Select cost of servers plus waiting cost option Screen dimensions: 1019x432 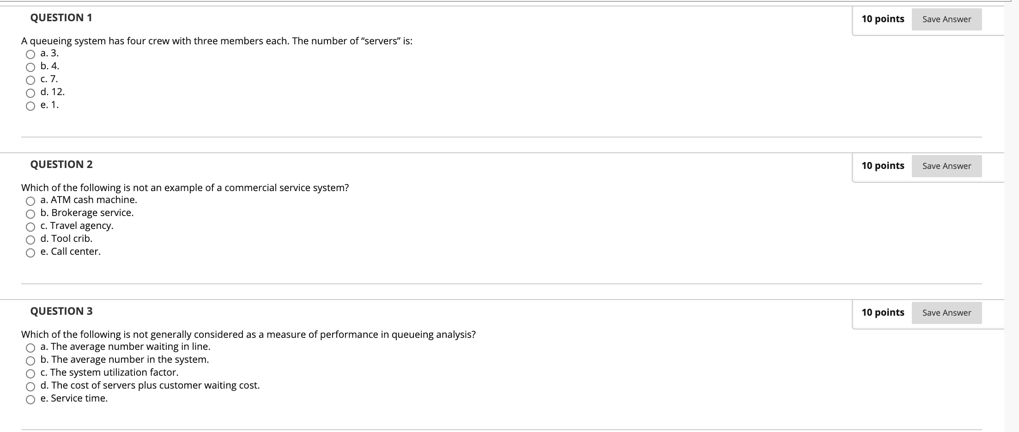click(30, 385)
